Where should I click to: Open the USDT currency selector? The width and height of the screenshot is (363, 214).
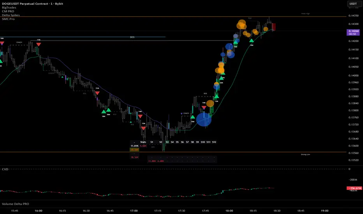click(x=354, y=4)
